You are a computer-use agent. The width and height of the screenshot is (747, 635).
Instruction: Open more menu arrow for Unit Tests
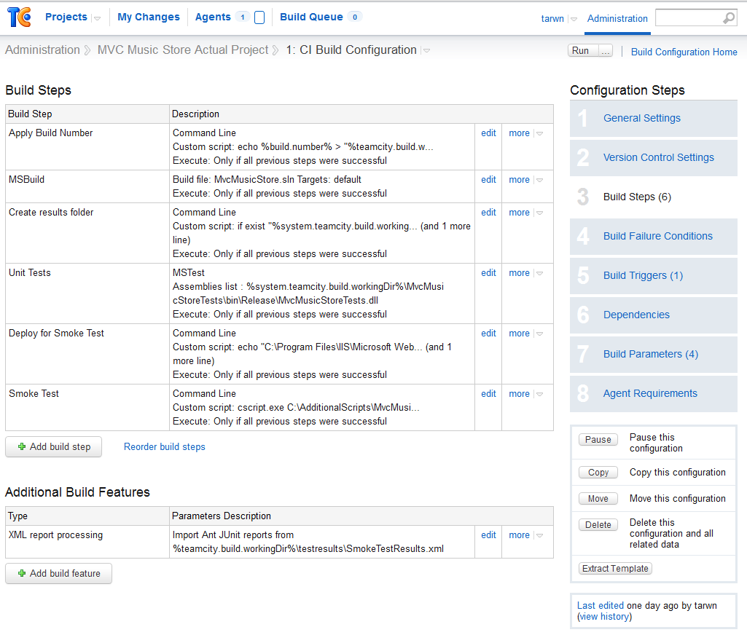pos(540,273)
